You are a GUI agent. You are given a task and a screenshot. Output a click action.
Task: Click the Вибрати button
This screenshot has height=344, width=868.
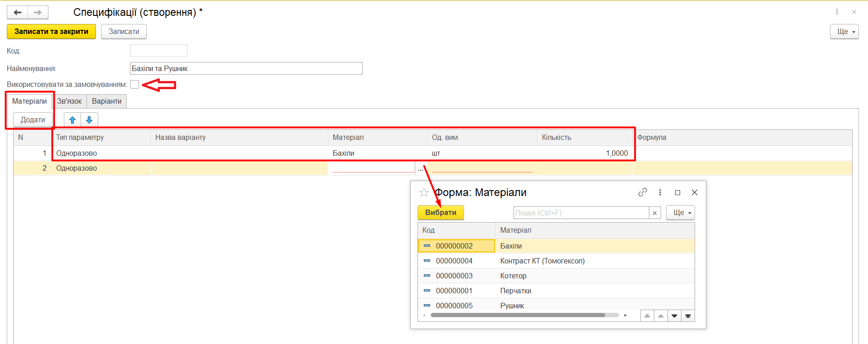(x=441, y=213)
